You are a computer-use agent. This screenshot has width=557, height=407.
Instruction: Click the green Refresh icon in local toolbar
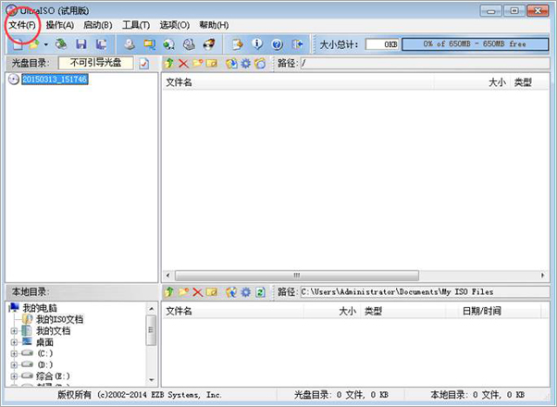click(x=260, y=292)
